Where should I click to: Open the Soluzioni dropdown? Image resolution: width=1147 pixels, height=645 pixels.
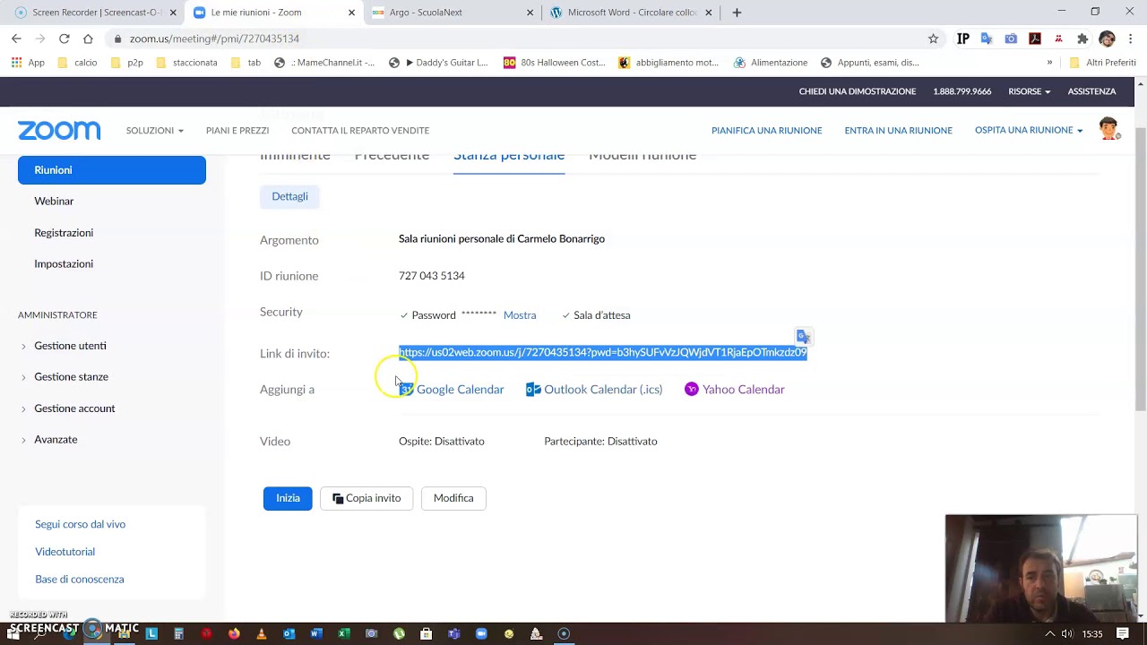154,131
